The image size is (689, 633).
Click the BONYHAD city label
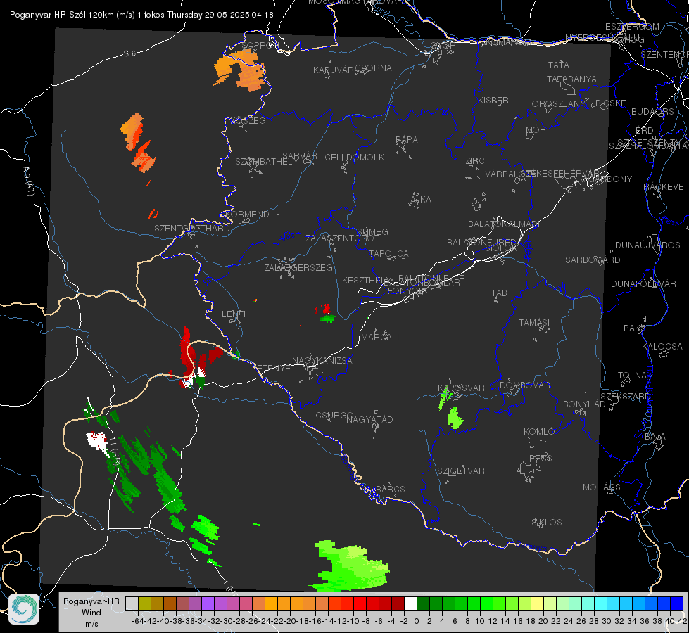tap(584, 404)
